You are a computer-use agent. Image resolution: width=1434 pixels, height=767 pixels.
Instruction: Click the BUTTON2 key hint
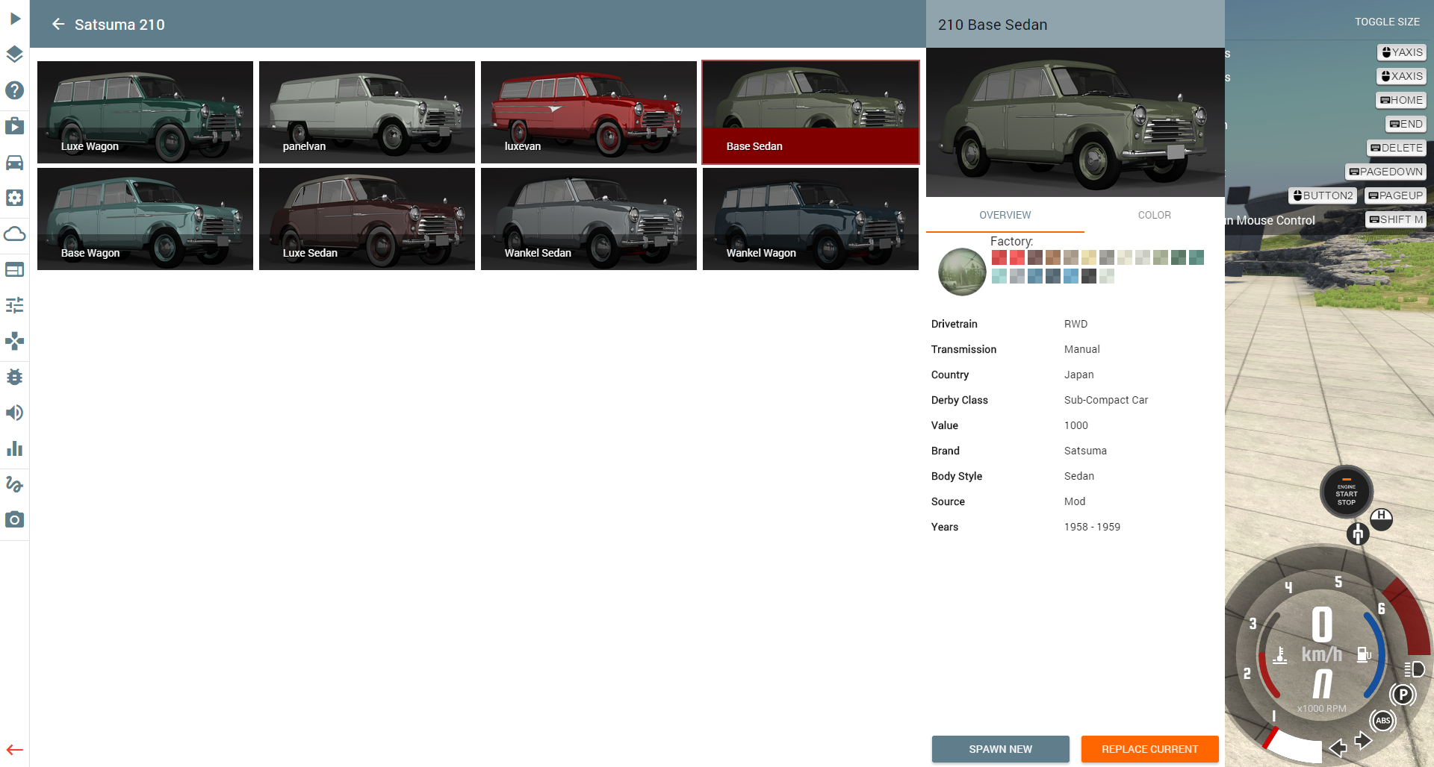[x=1322, y=195]
